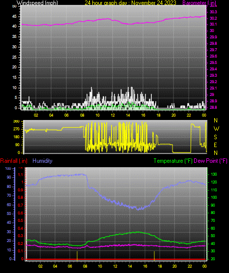Select the 25 tick on windspeed axis
This screenshot has height=273, width=229.
click(x=14, y=57)
